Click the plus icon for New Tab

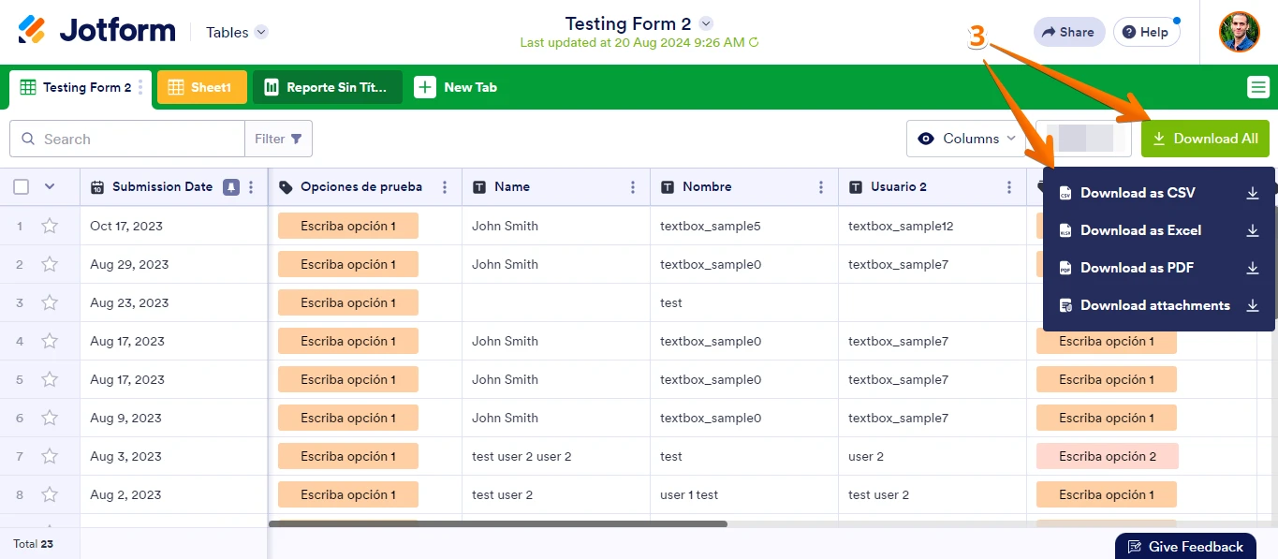(425, 87)
